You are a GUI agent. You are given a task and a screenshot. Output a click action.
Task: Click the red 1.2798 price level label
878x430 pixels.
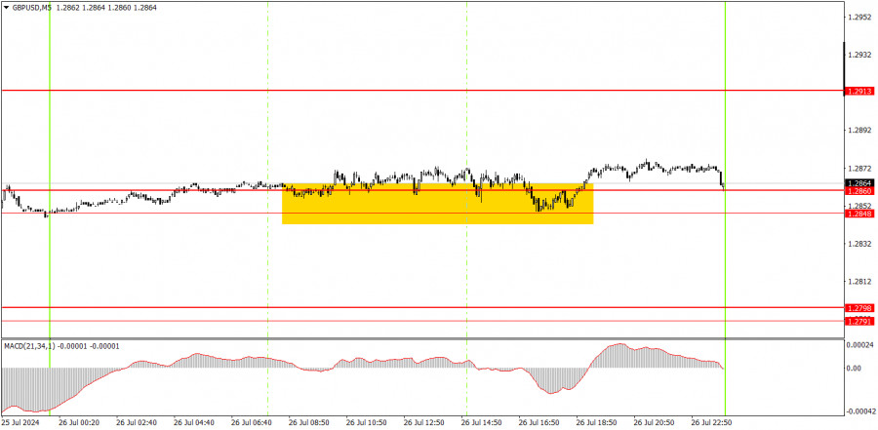tap(860, 308)
